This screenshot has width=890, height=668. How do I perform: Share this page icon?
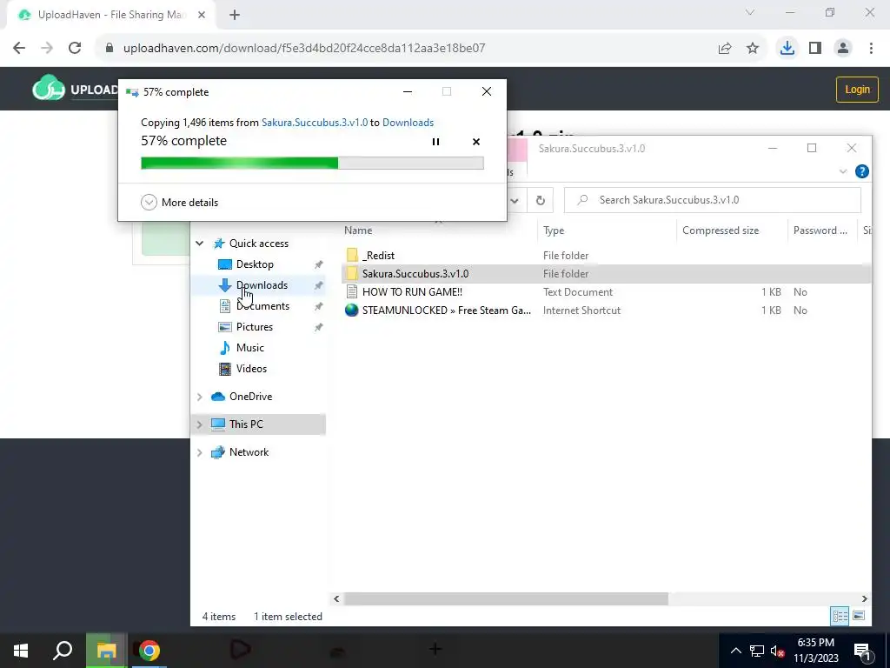click(725, 49)
